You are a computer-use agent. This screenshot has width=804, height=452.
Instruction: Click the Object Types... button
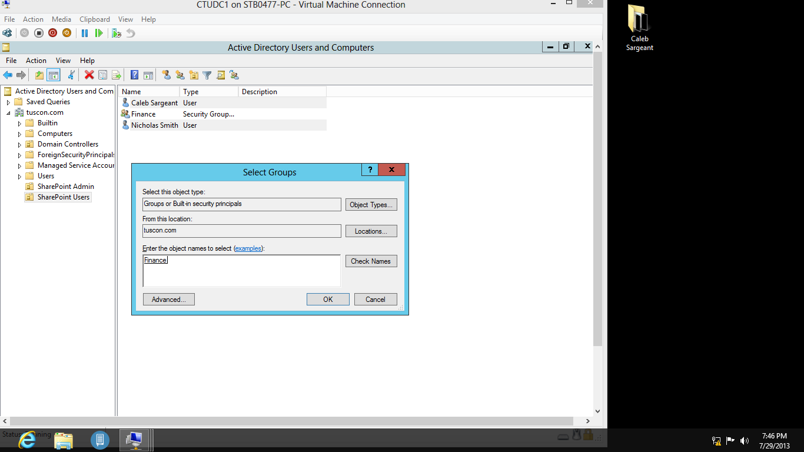tap(371, 205)
